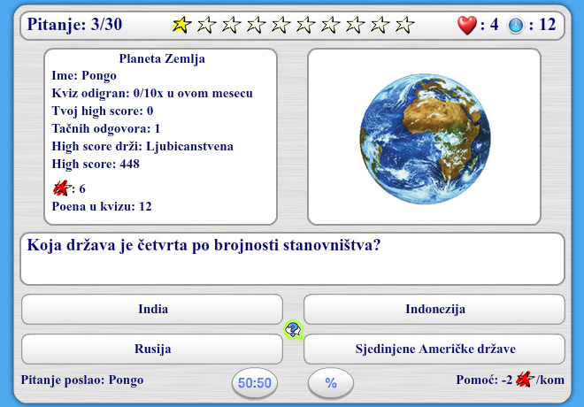Viewport: 584px width, 407px height.
Task: Click the red heart lives icon
Action: tap(466, 25)
